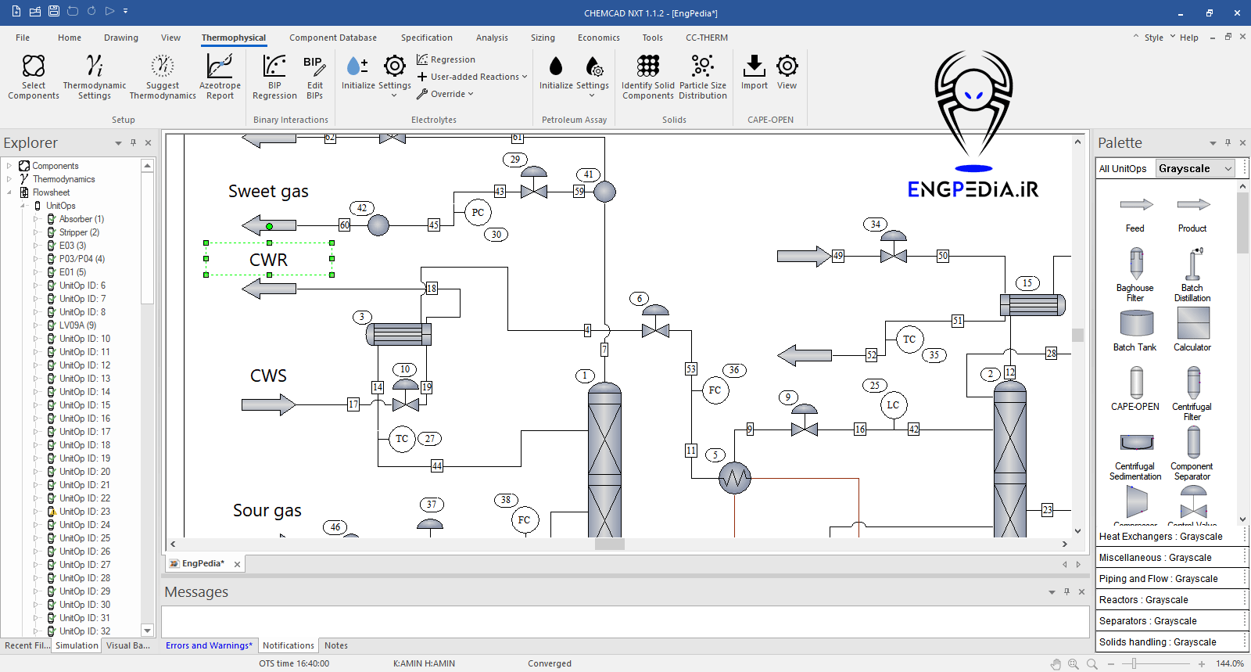Switch to Component Database tab
The image size is (1251, 672).
333,38
